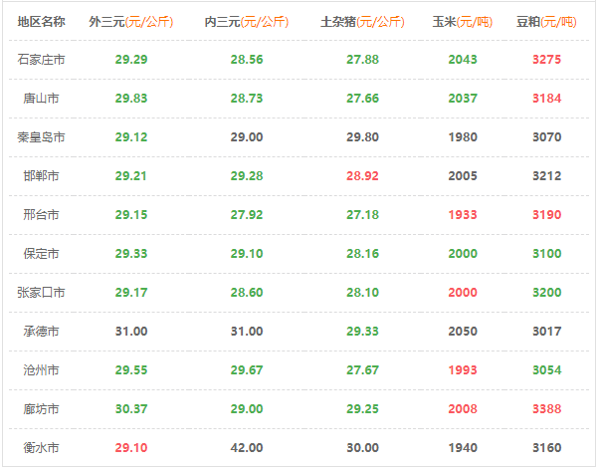The width and height of the screenshot is (600, 469).
Task: Pick 张家口市 豆粕 price 3200
Action: (547, 293)
